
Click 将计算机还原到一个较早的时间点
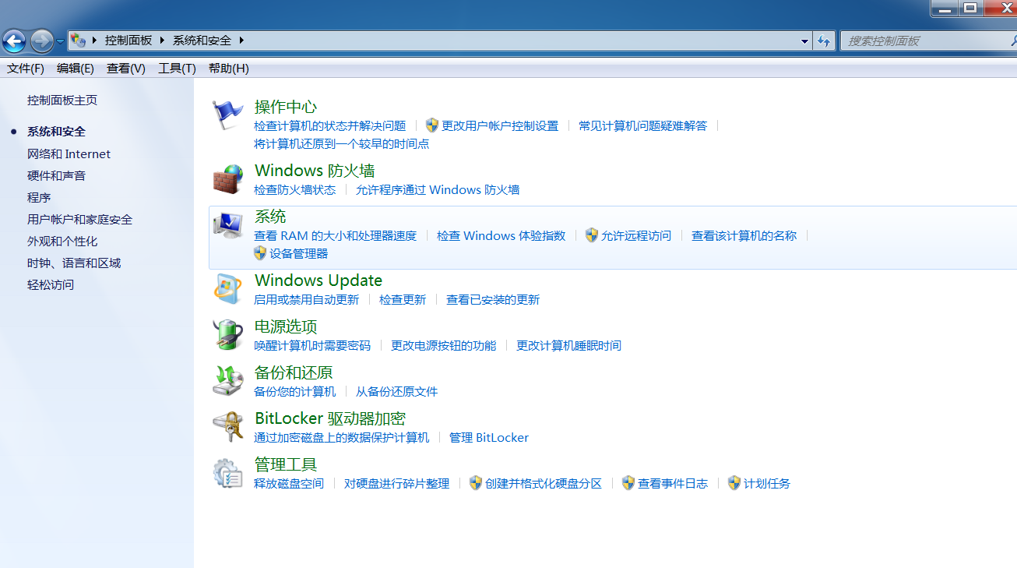click(x=342, y=144)
